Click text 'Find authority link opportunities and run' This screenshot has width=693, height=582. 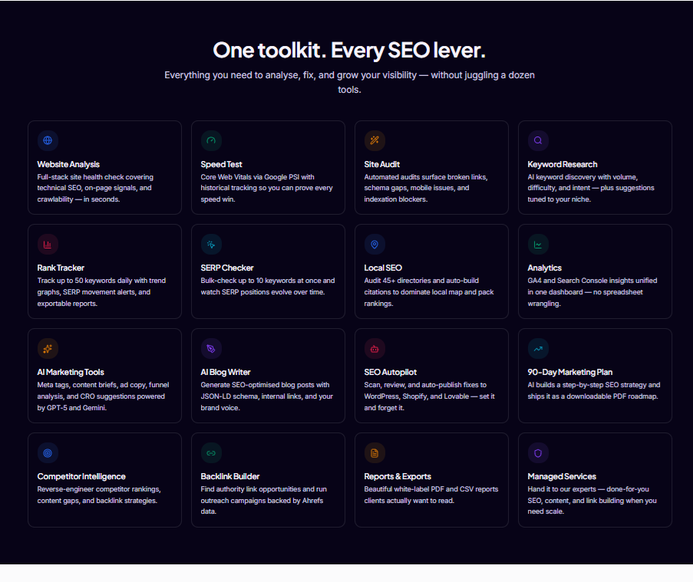coord(263,489)
